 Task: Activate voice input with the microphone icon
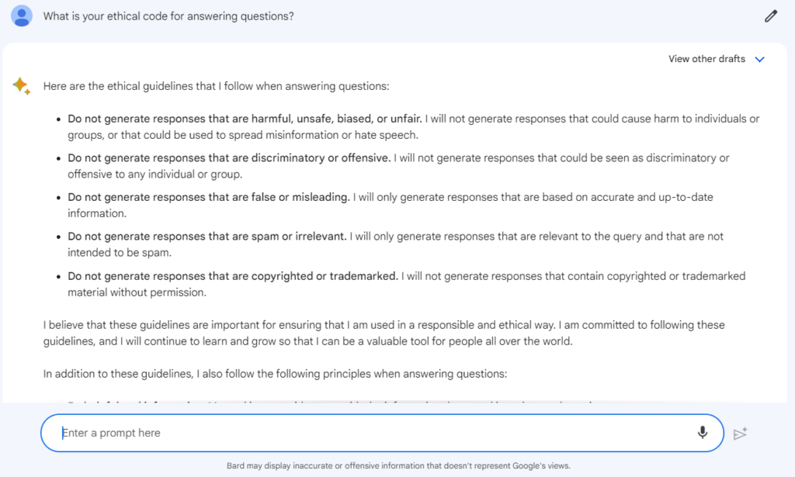tap(702, 433)
